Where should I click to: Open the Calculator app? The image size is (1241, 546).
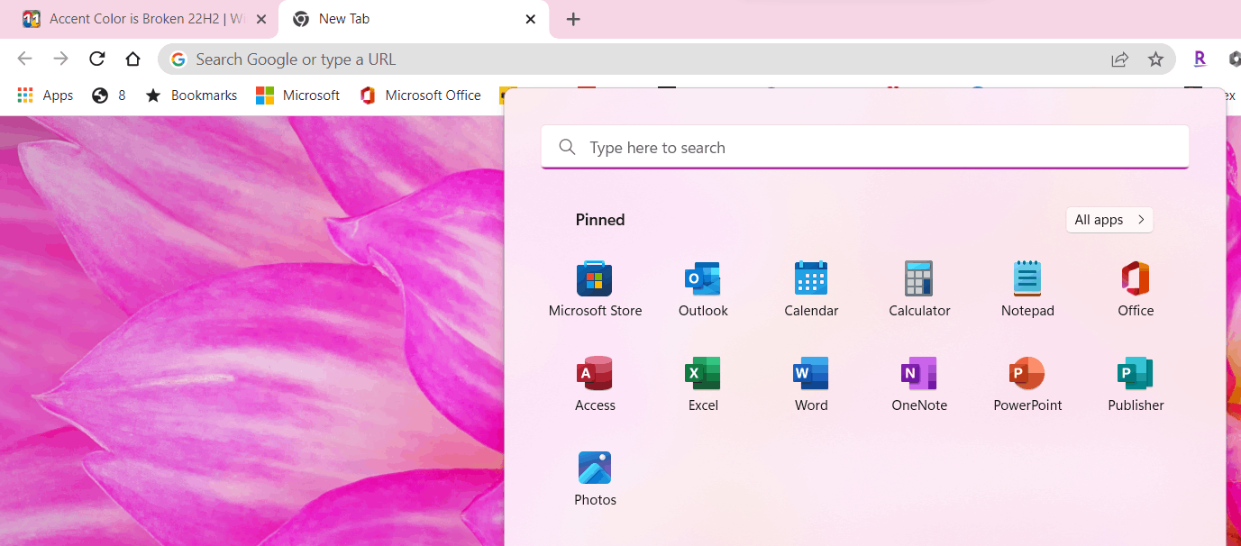point(919,288)
